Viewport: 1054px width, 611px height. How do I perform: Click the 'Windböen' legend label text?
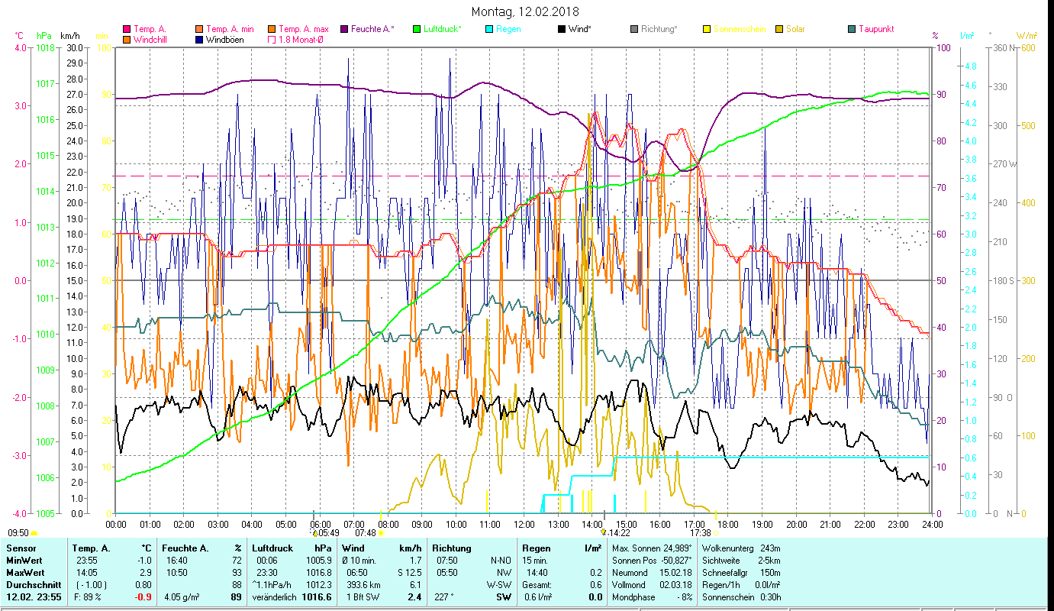coord(225,40)
